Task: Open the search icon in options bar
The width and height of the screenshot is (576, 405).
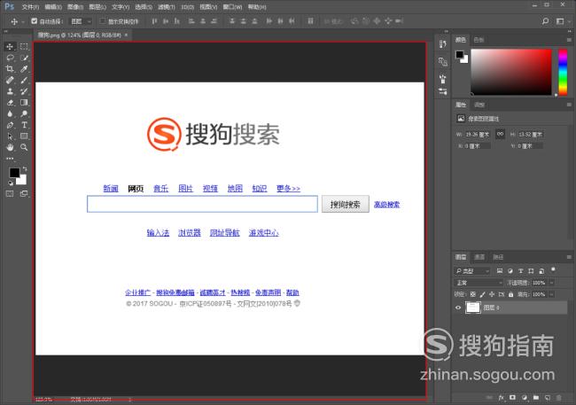Action: click(x=546, y=21)
